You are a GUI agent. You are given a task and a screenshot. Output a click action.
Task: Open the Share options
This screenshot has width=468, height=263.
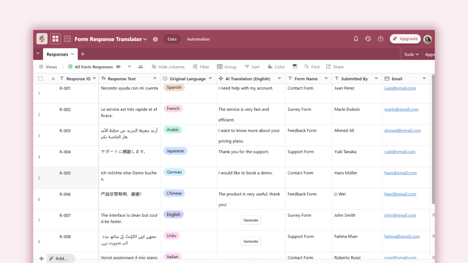[x=335, y=67]
